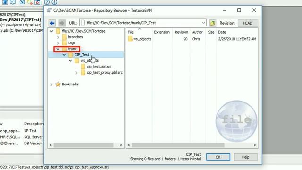Click the tree pane horizontal scrollbar thumb
This screenshot has height=170, width=302.
point(84,145)
